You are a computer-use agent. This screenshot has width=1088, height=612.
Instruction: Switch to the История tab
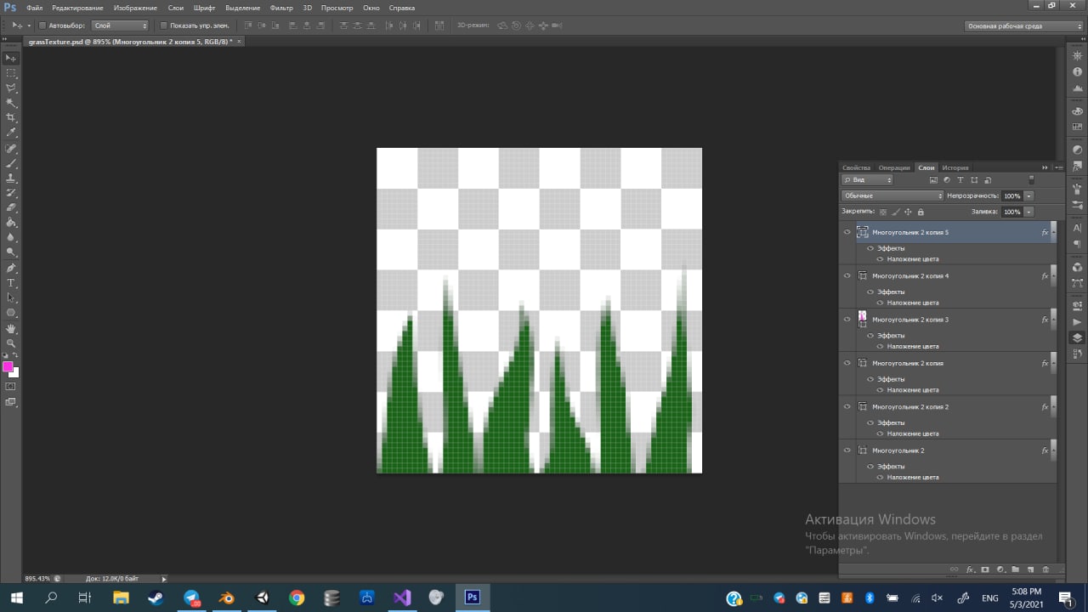[955, 167]
